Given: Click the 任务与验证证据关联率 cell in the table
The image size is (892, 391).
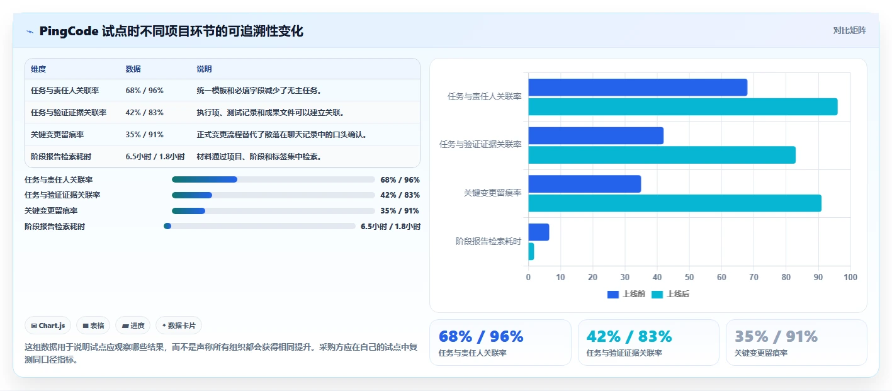Looking at the screenshot, I should coord(69,113).
